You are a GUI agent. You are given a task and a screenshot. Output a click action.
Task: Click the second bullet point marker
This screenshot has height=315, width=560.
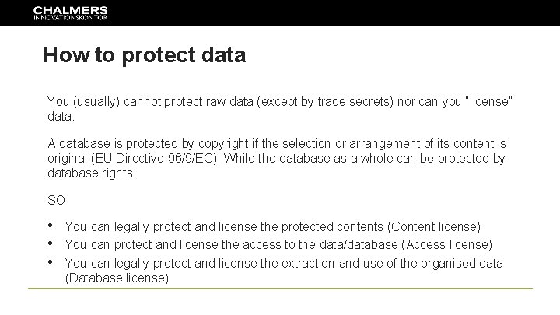tap(50, 243)
